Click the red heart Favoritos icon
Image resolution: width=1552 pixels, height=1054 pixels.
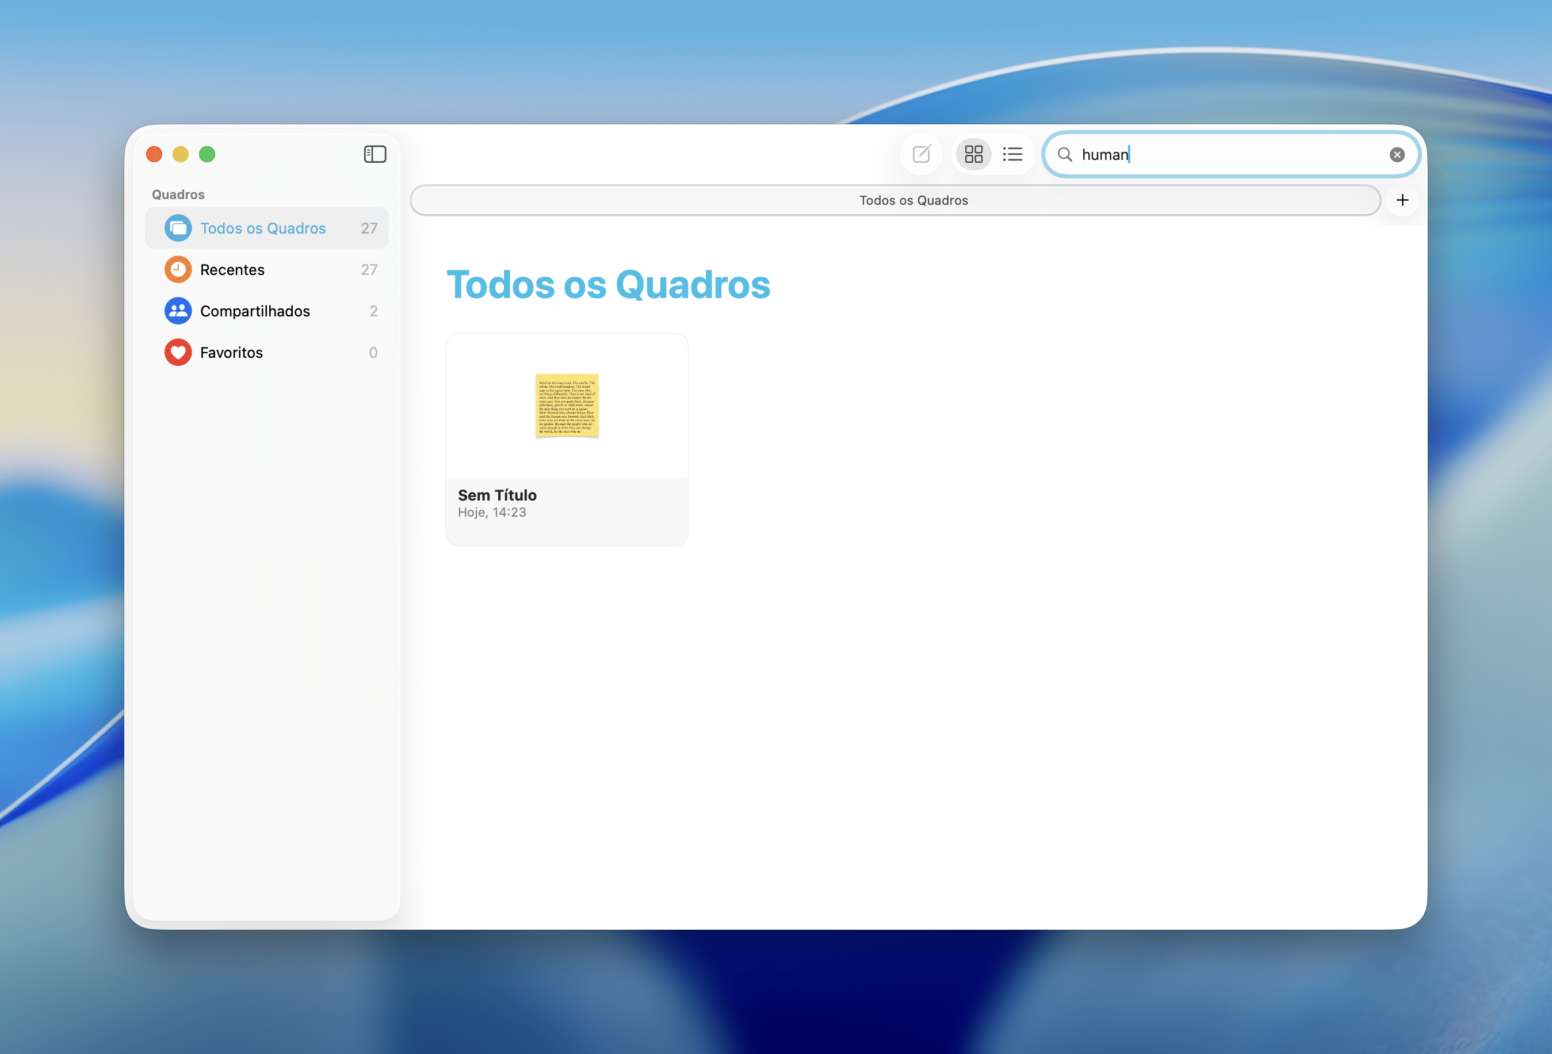pyautogui.click(x=178, y=353)
